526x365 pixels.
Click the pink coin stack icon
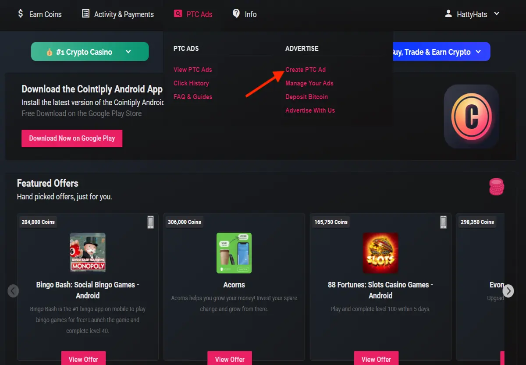(x=497, y=187)
